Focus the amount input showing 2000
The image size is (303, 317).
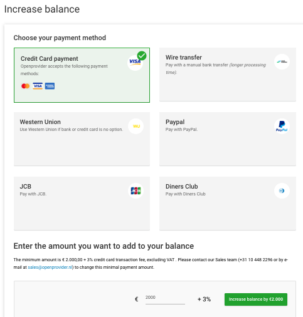click(165, 299)
